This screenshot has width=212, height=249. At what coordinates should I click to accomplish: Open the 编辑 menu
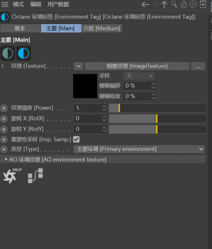pos(36,4)
